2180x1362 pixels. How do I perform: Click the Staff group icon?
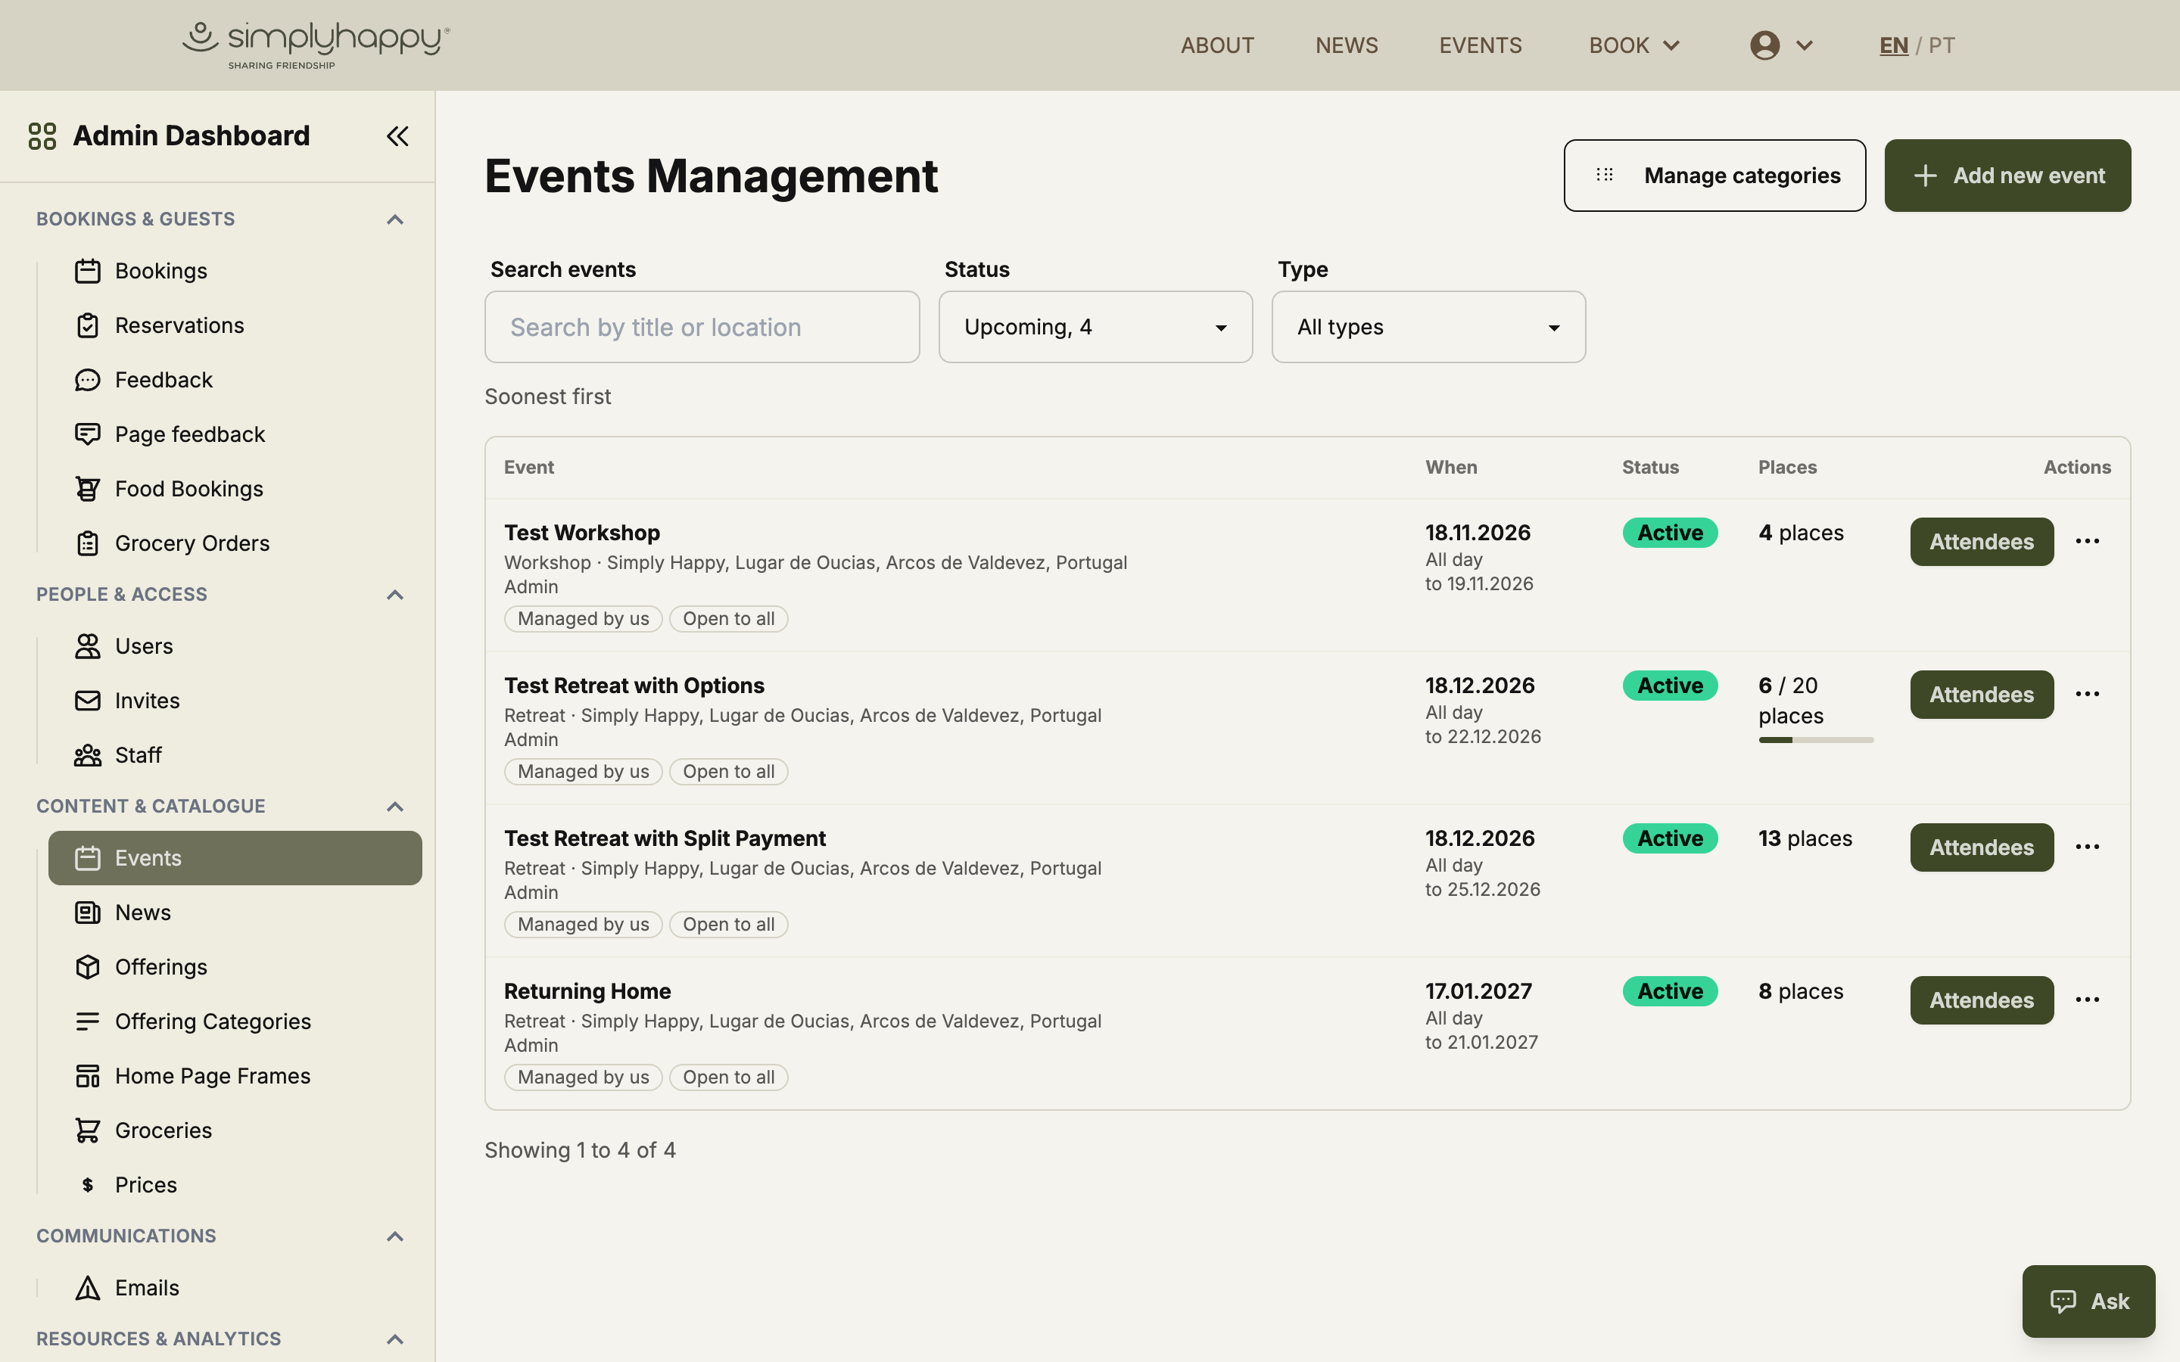[87, 755]
